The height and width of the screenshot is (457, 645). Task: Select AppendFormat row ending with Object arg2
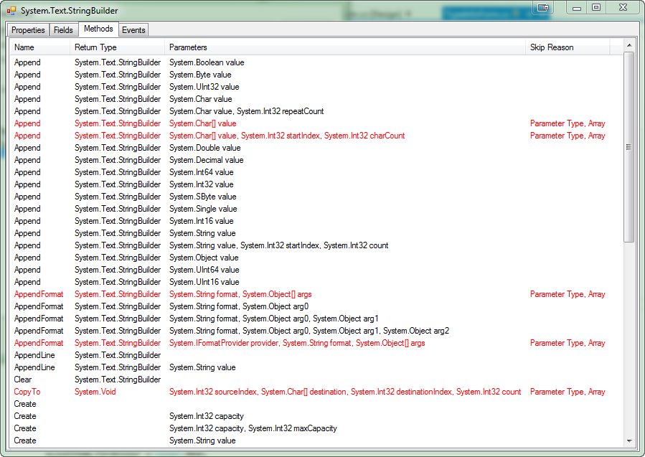pos(316,331)
